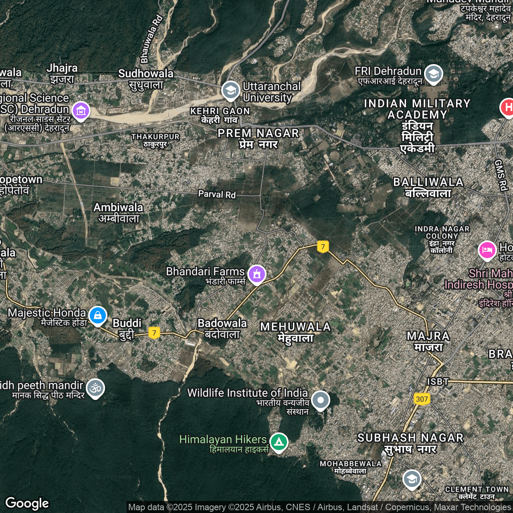513x513 pixels.
Task: Select the Regional Science Centre museum pin
Action: coord(81,110)
